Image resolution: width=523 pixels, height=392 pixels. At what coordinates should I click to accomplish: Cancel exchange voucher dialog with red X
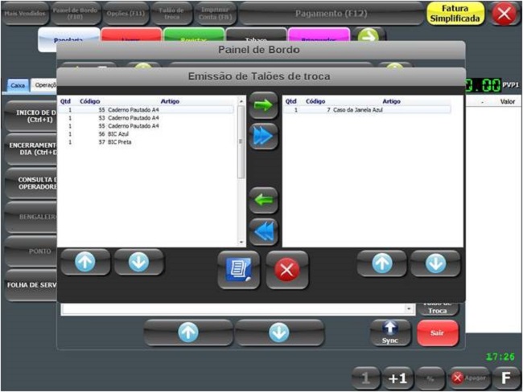287,269
